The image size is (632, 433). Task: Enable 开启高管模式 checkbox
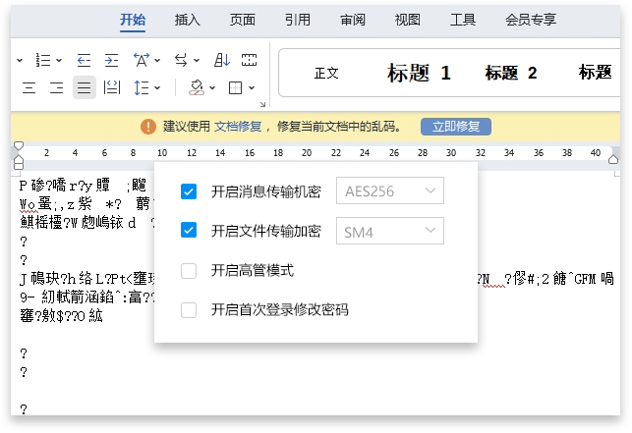[189, 271]
